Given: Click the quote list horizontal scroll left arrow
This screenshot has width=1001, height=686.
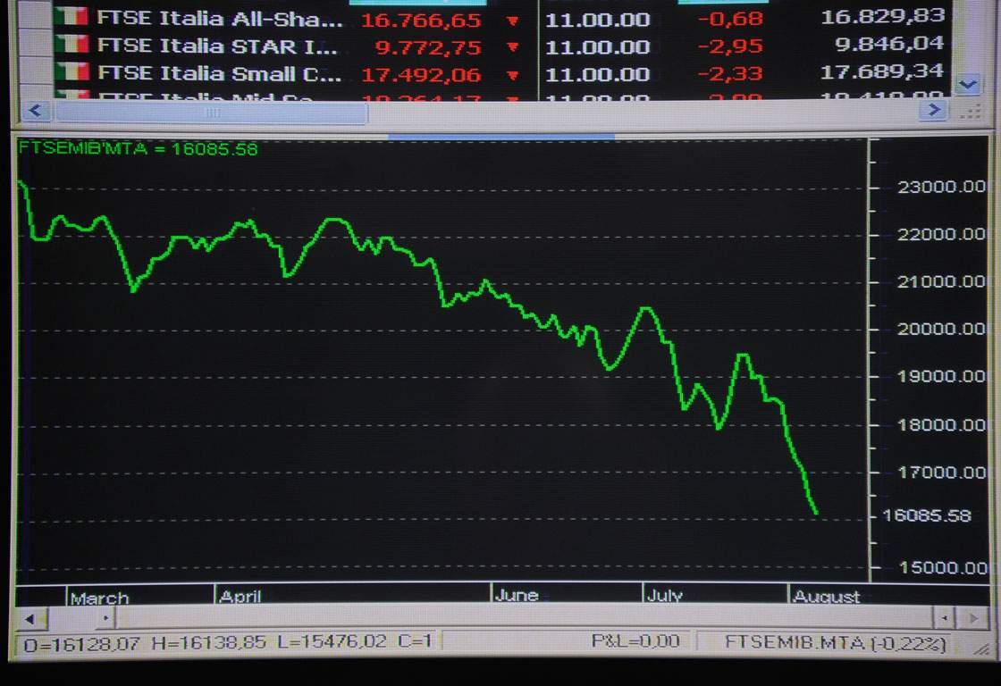Looking at the screenshot, I should tap(35, 111).
